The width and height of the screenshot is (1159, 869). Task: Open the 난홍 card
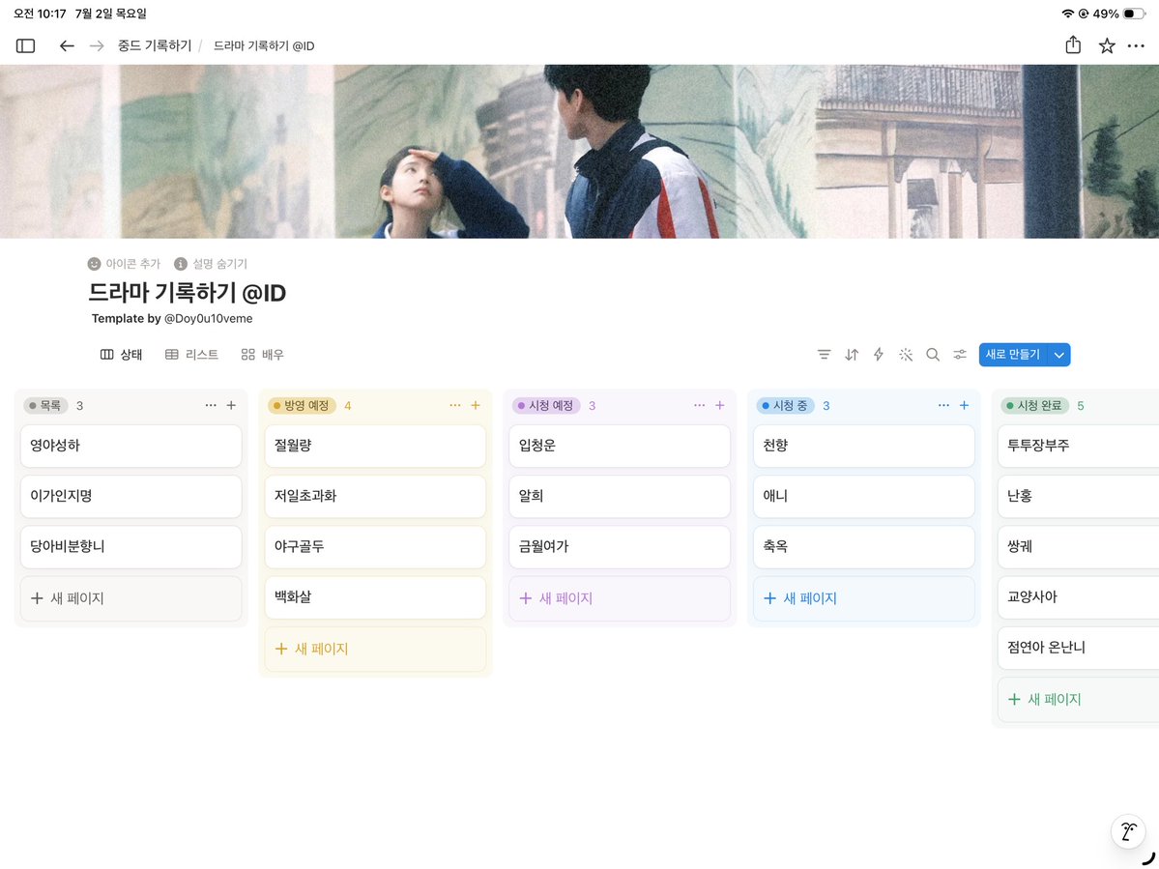tap(1079, 497)
